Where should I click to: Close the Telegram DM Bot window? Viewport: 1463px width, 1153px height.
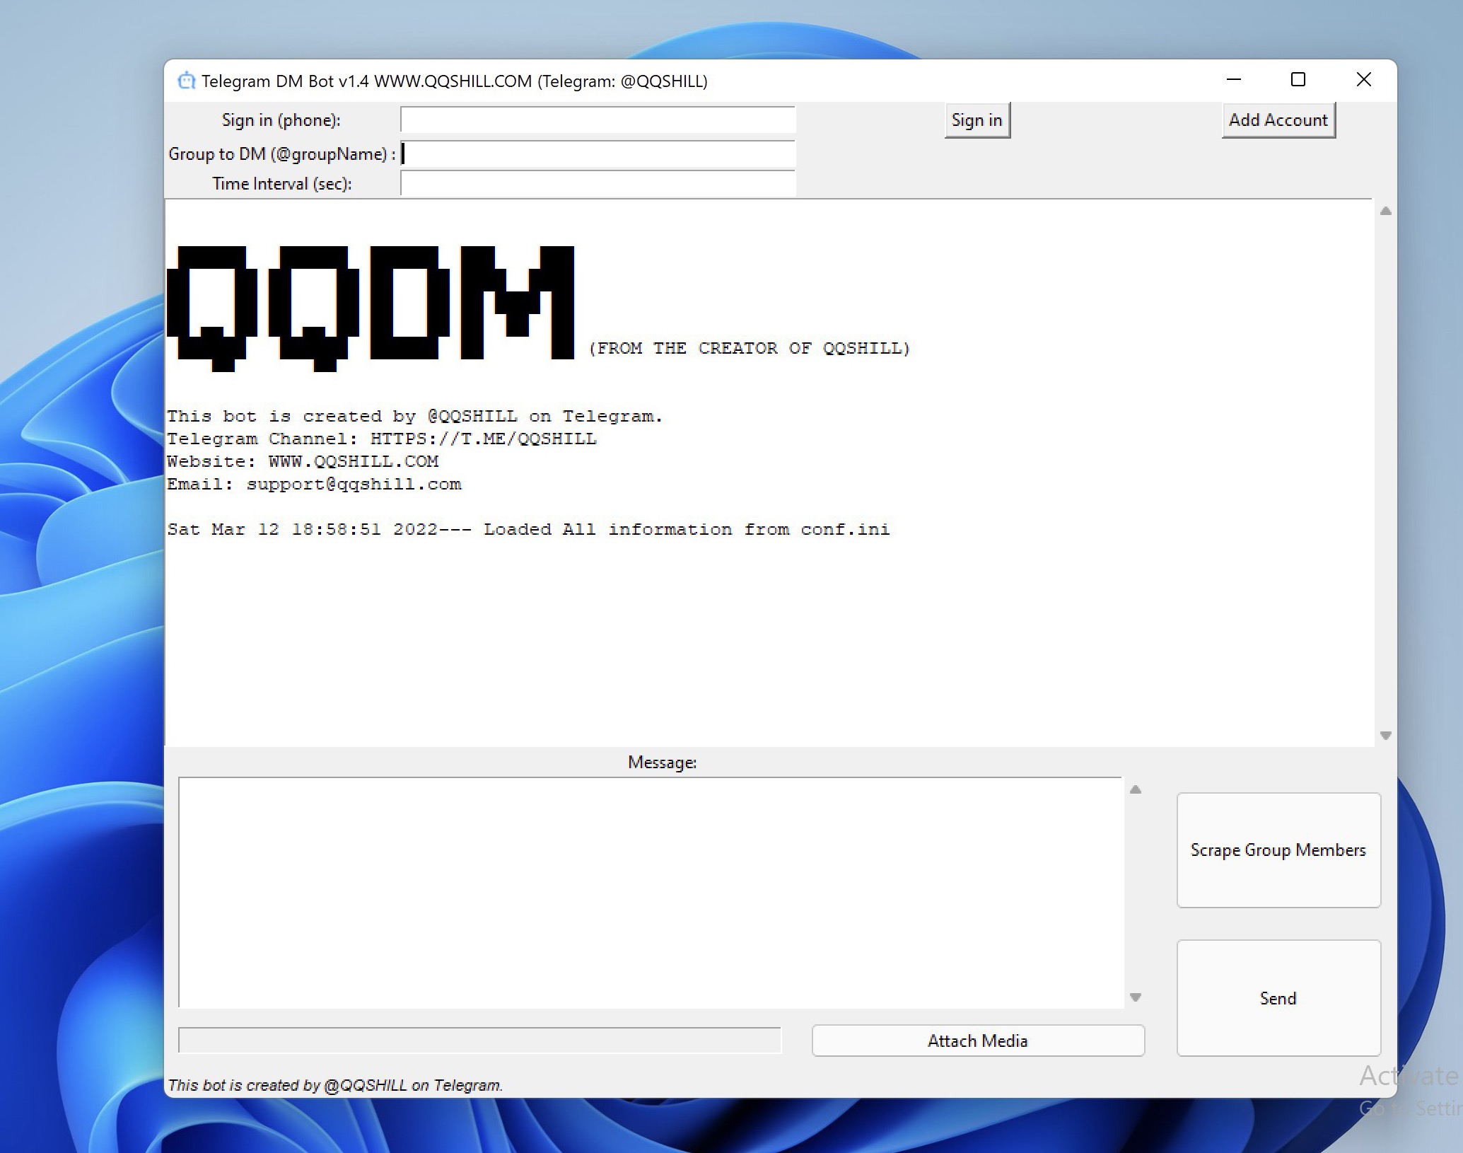point(1364,79)
